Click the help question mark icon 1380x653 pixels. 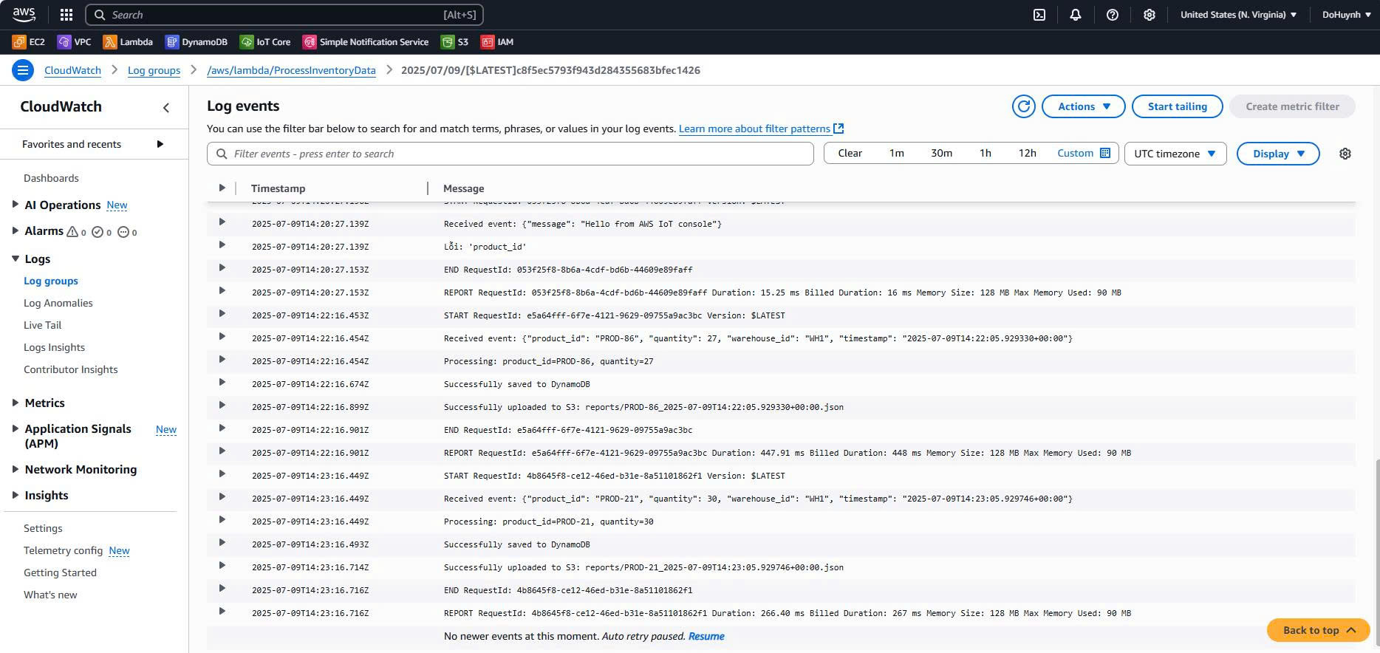(x=1112, y=15)
